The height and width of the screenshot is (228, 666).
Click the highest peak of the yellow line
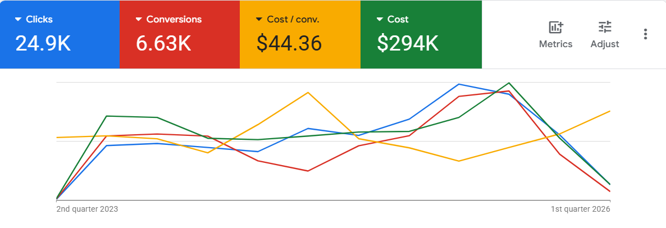pos(308,92)
